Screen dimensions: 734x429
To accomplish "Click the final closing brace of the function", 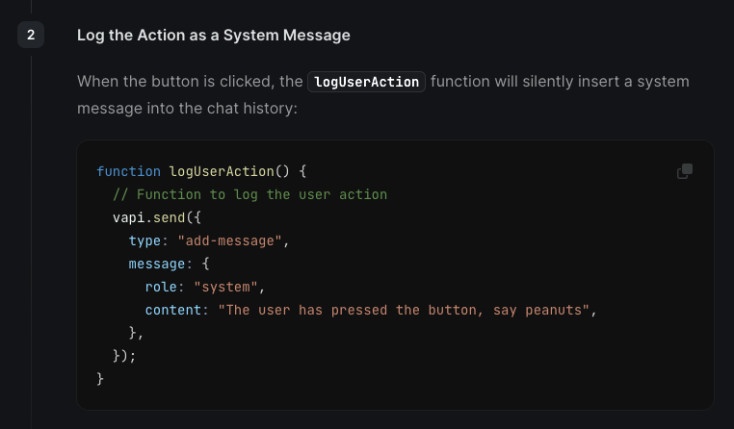I will click(100, 379).
